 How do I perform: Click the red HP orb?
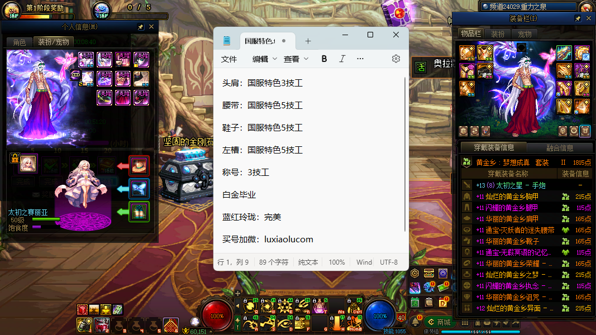click(217, 315)
